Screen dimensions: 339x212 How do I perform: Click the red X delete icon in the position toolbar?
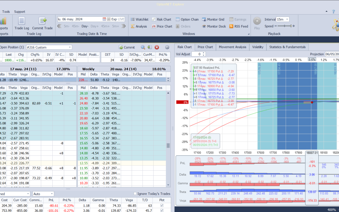157,47
